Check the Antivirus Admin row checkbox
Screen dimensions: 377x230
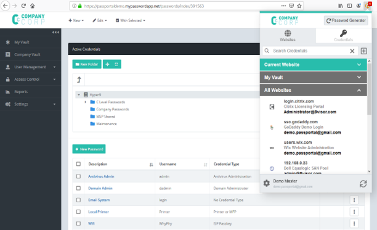[78, 176]
